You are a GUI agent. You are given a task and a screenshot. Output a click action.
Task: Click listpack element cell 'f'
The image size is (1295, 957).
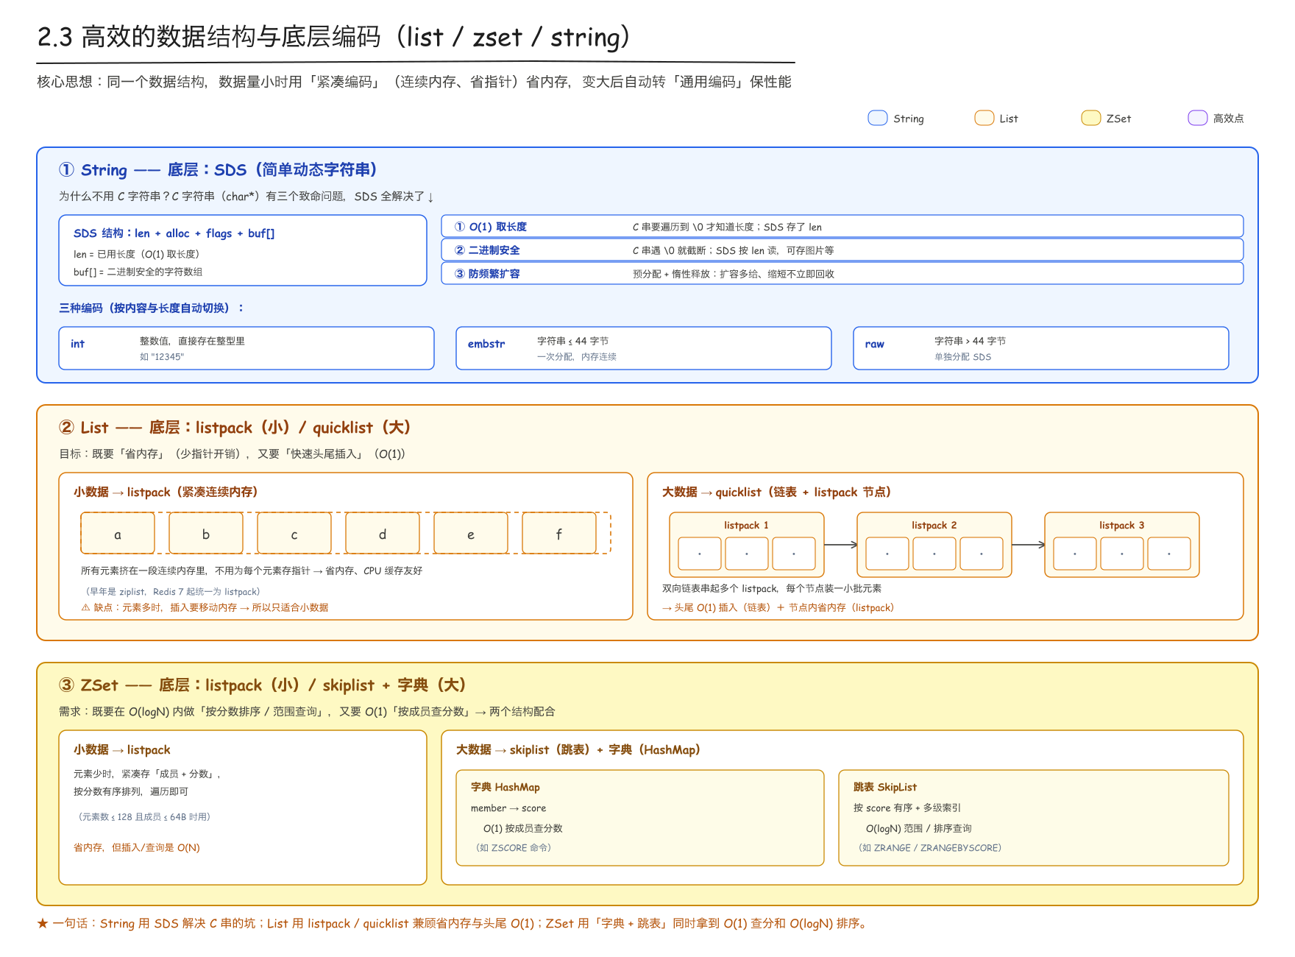click(x=559, y=533)
